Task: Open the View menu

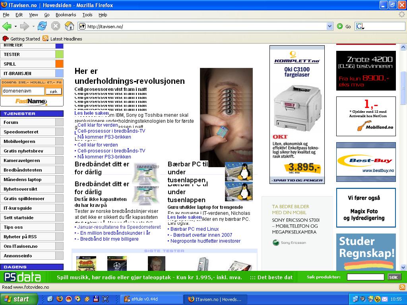Action: pos(33,15)
